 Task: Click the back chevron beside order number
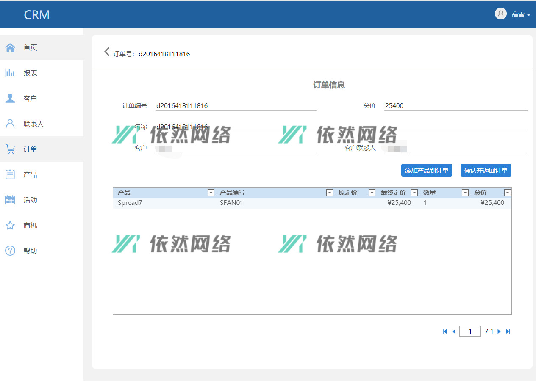point(107,52)
